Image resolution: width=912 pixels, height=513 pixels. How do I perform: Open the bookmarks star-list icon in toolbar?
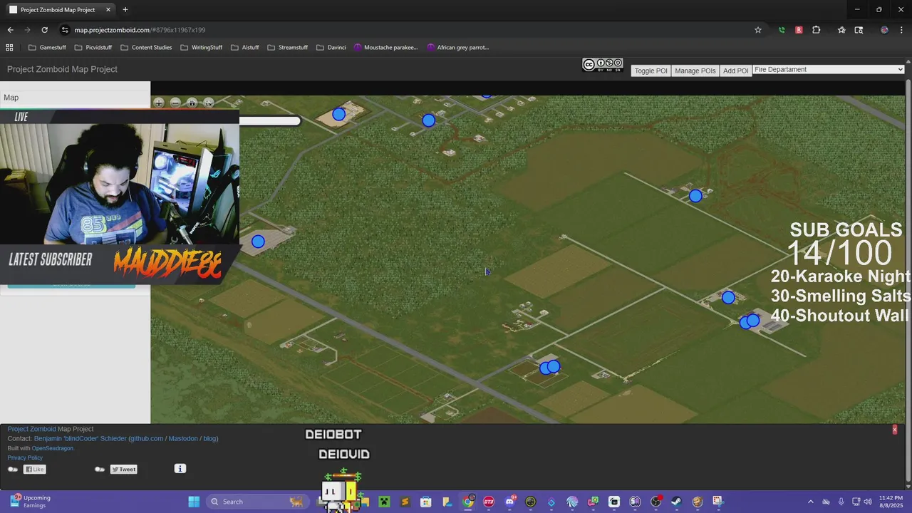(841, 30)
